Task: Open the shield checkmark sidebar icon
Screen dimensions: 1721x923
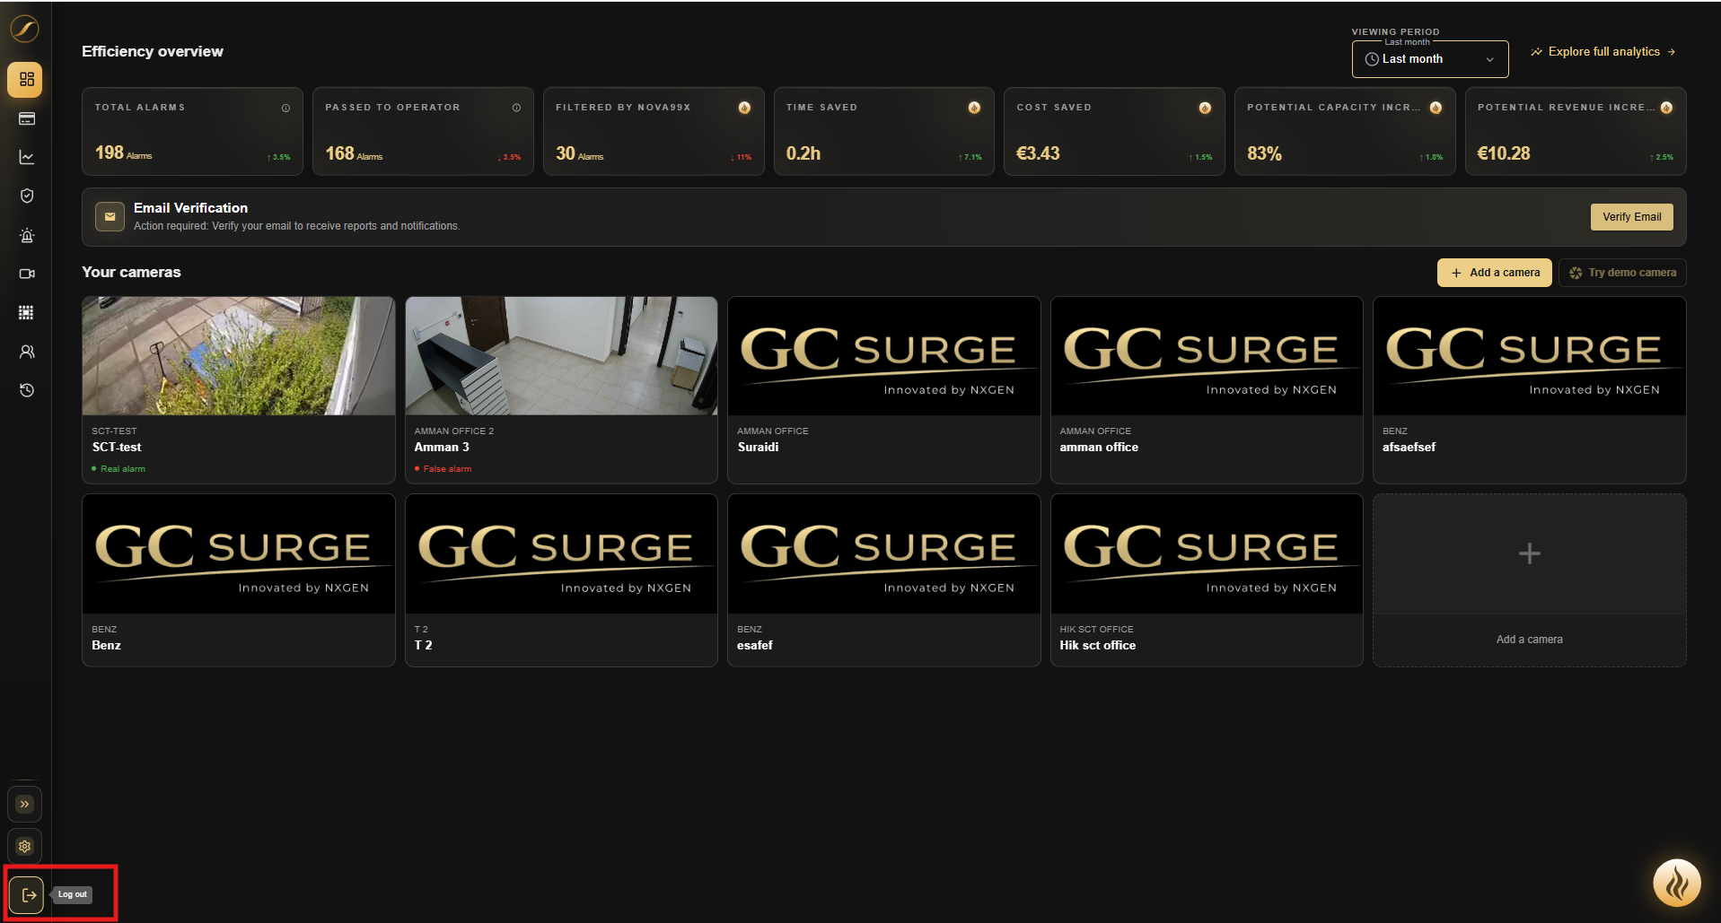Action: pos(26,196)
